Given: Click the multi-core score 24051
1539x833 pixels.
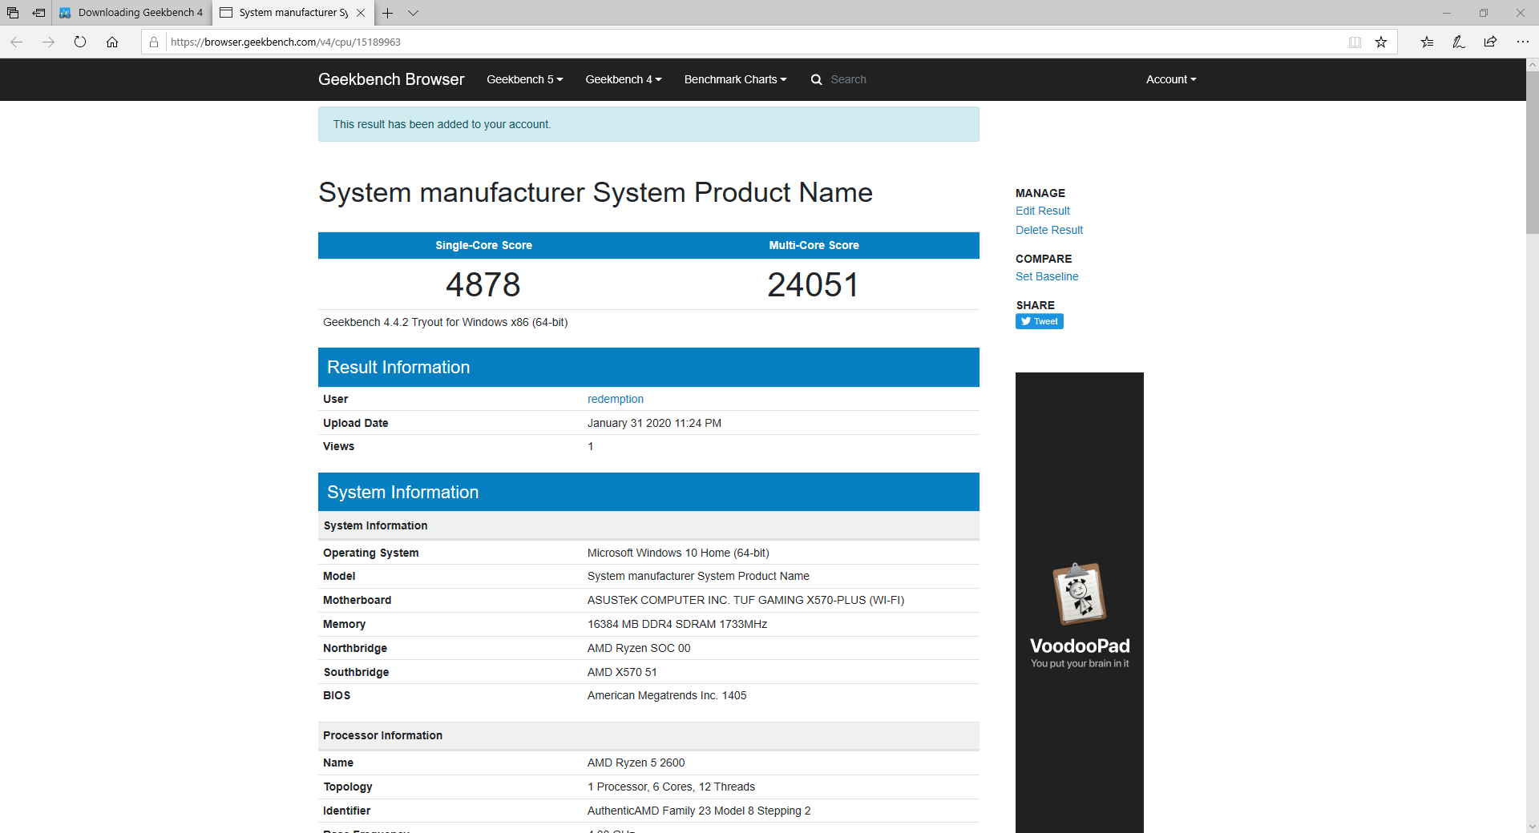Looking at the screenshot, I should coord(813,284).
